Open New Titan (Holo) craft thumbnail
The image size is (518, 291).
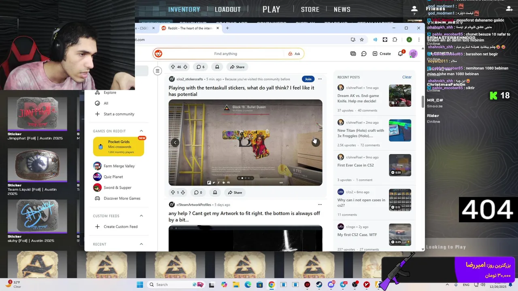point(400,130)
